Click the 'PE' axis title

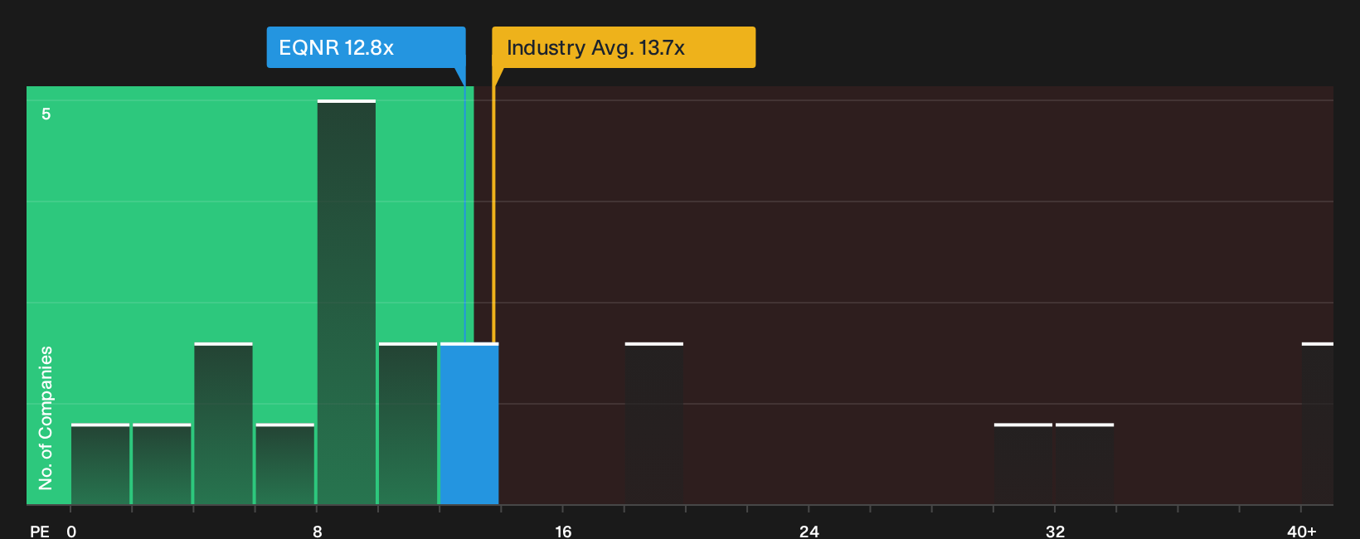click(40, 531)
